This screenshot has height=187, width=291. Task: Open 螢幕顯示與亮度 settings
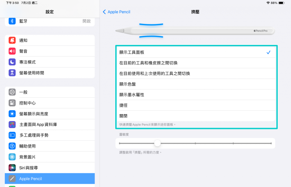[50, 114]
